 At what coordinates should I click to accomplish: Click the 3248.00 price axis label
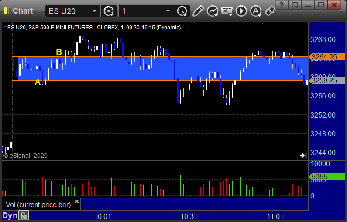point(323,134)
